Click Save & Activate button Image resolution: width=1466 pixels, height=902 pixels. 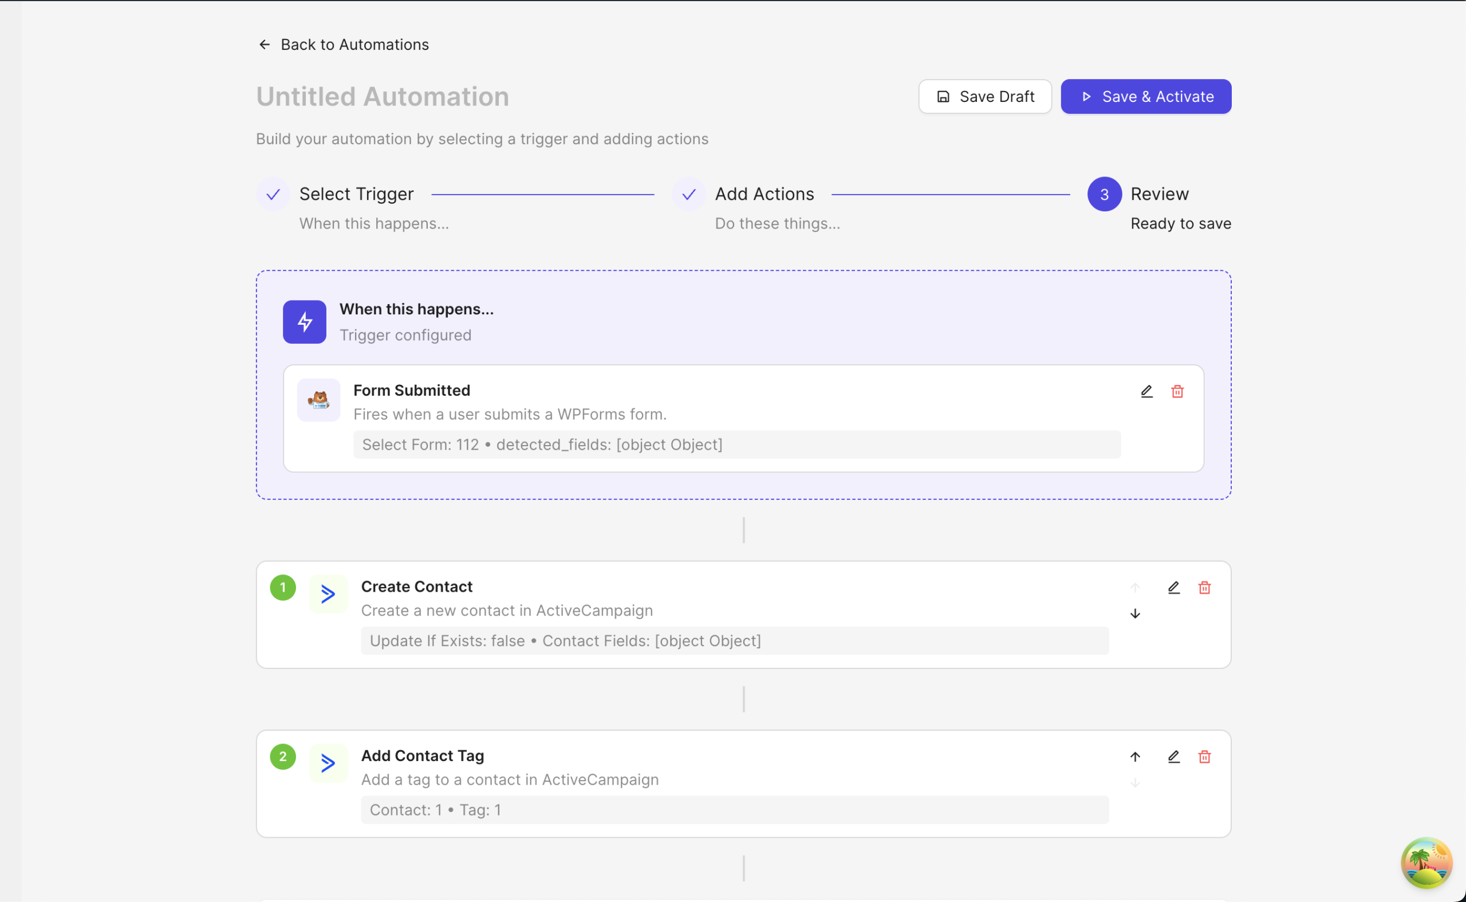coord(1146,97)
